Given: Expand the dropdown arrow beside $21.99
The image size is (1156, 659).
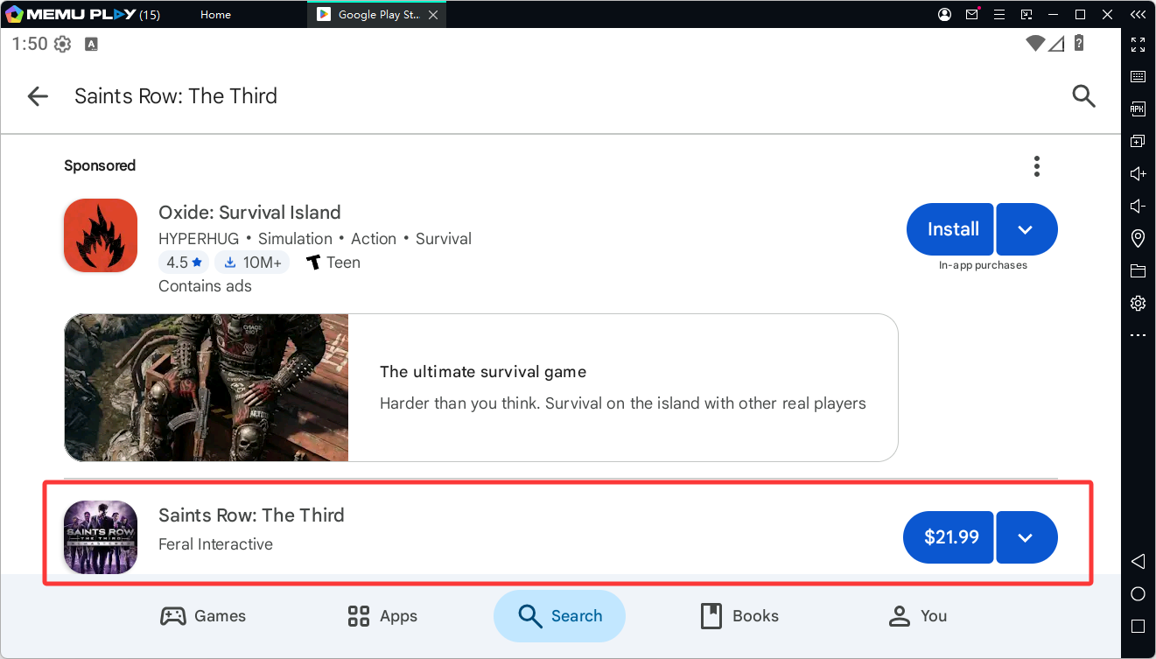Looking at the screenshot, I should 1026,537.
